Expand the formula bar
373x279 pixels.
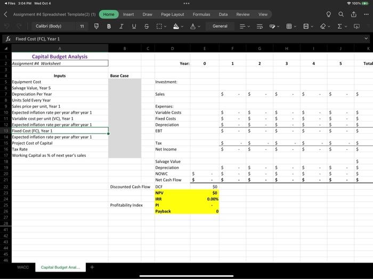click(x=366, y=38)
